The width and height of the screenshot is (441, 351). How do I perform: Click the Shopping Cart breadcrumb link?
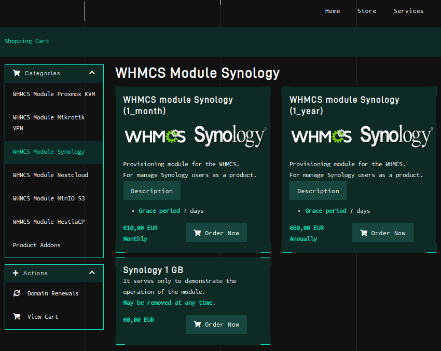(26, 41)
